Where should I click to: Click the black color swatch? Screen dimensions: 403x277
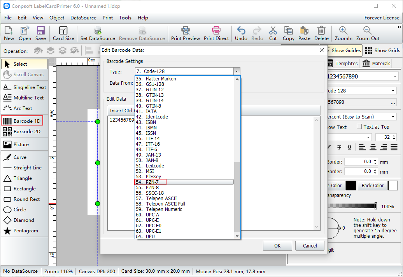point(351,185)
